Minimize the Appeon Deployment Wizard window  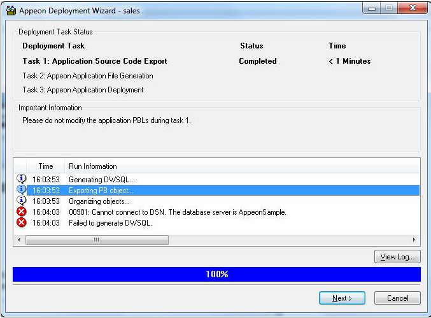click(372, 8)
